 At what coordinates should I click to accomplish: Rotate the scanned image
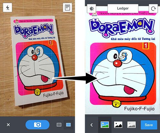(x=153, y=9)
